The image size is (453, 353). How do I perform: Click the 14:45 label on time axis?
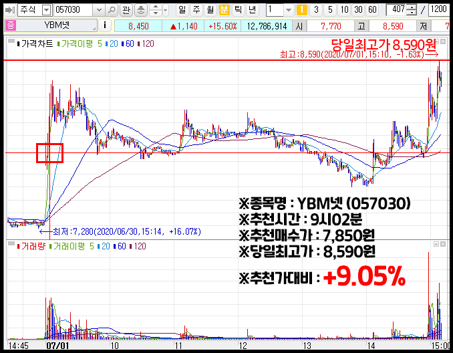pos(18,345)
